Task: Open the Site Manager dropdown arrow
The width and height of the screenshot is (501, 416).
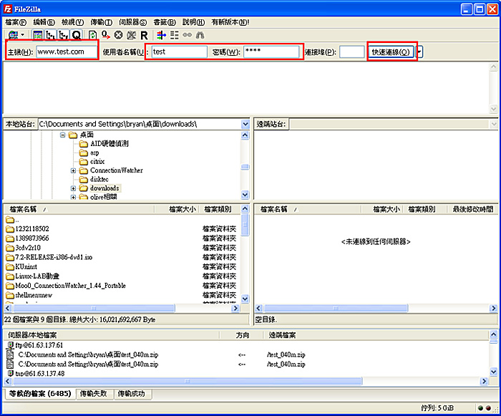Action: tap(22, 35)
